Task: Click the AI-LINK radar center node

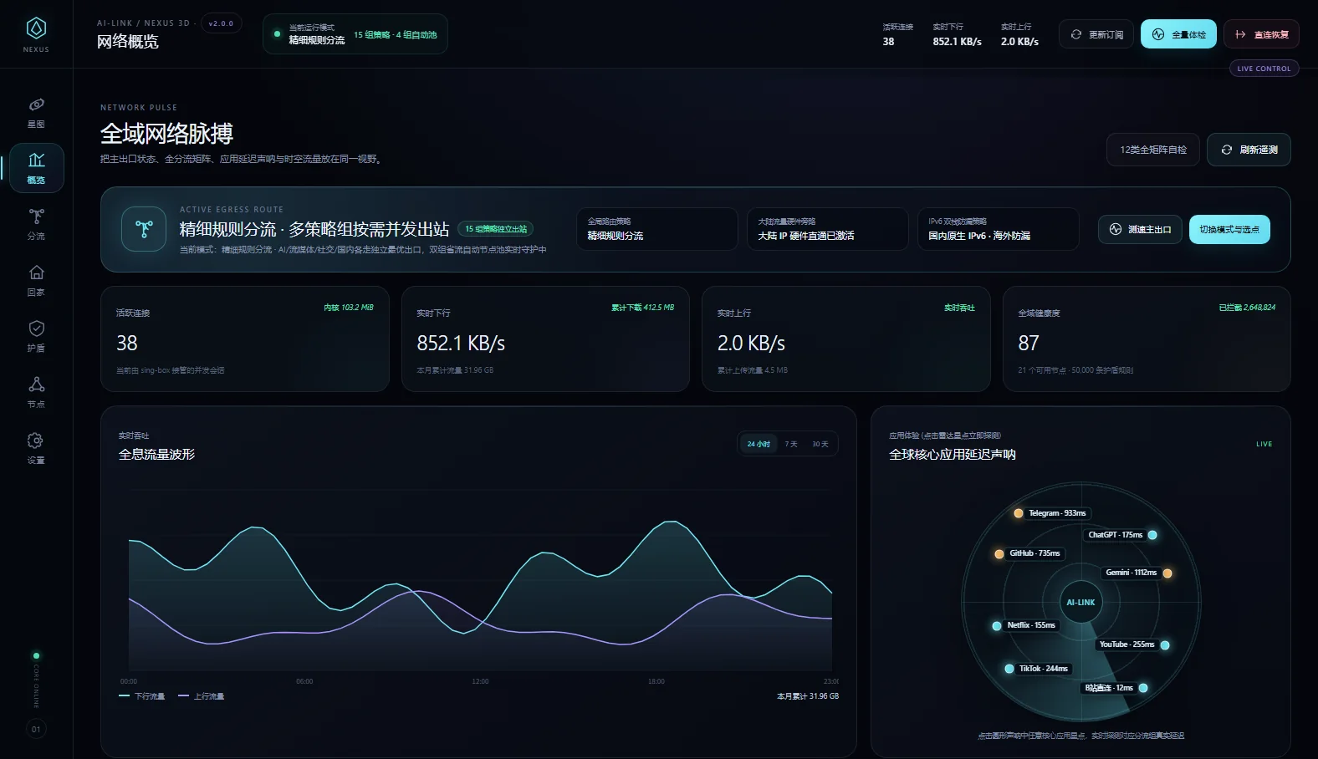Action: click(1080, 602)
